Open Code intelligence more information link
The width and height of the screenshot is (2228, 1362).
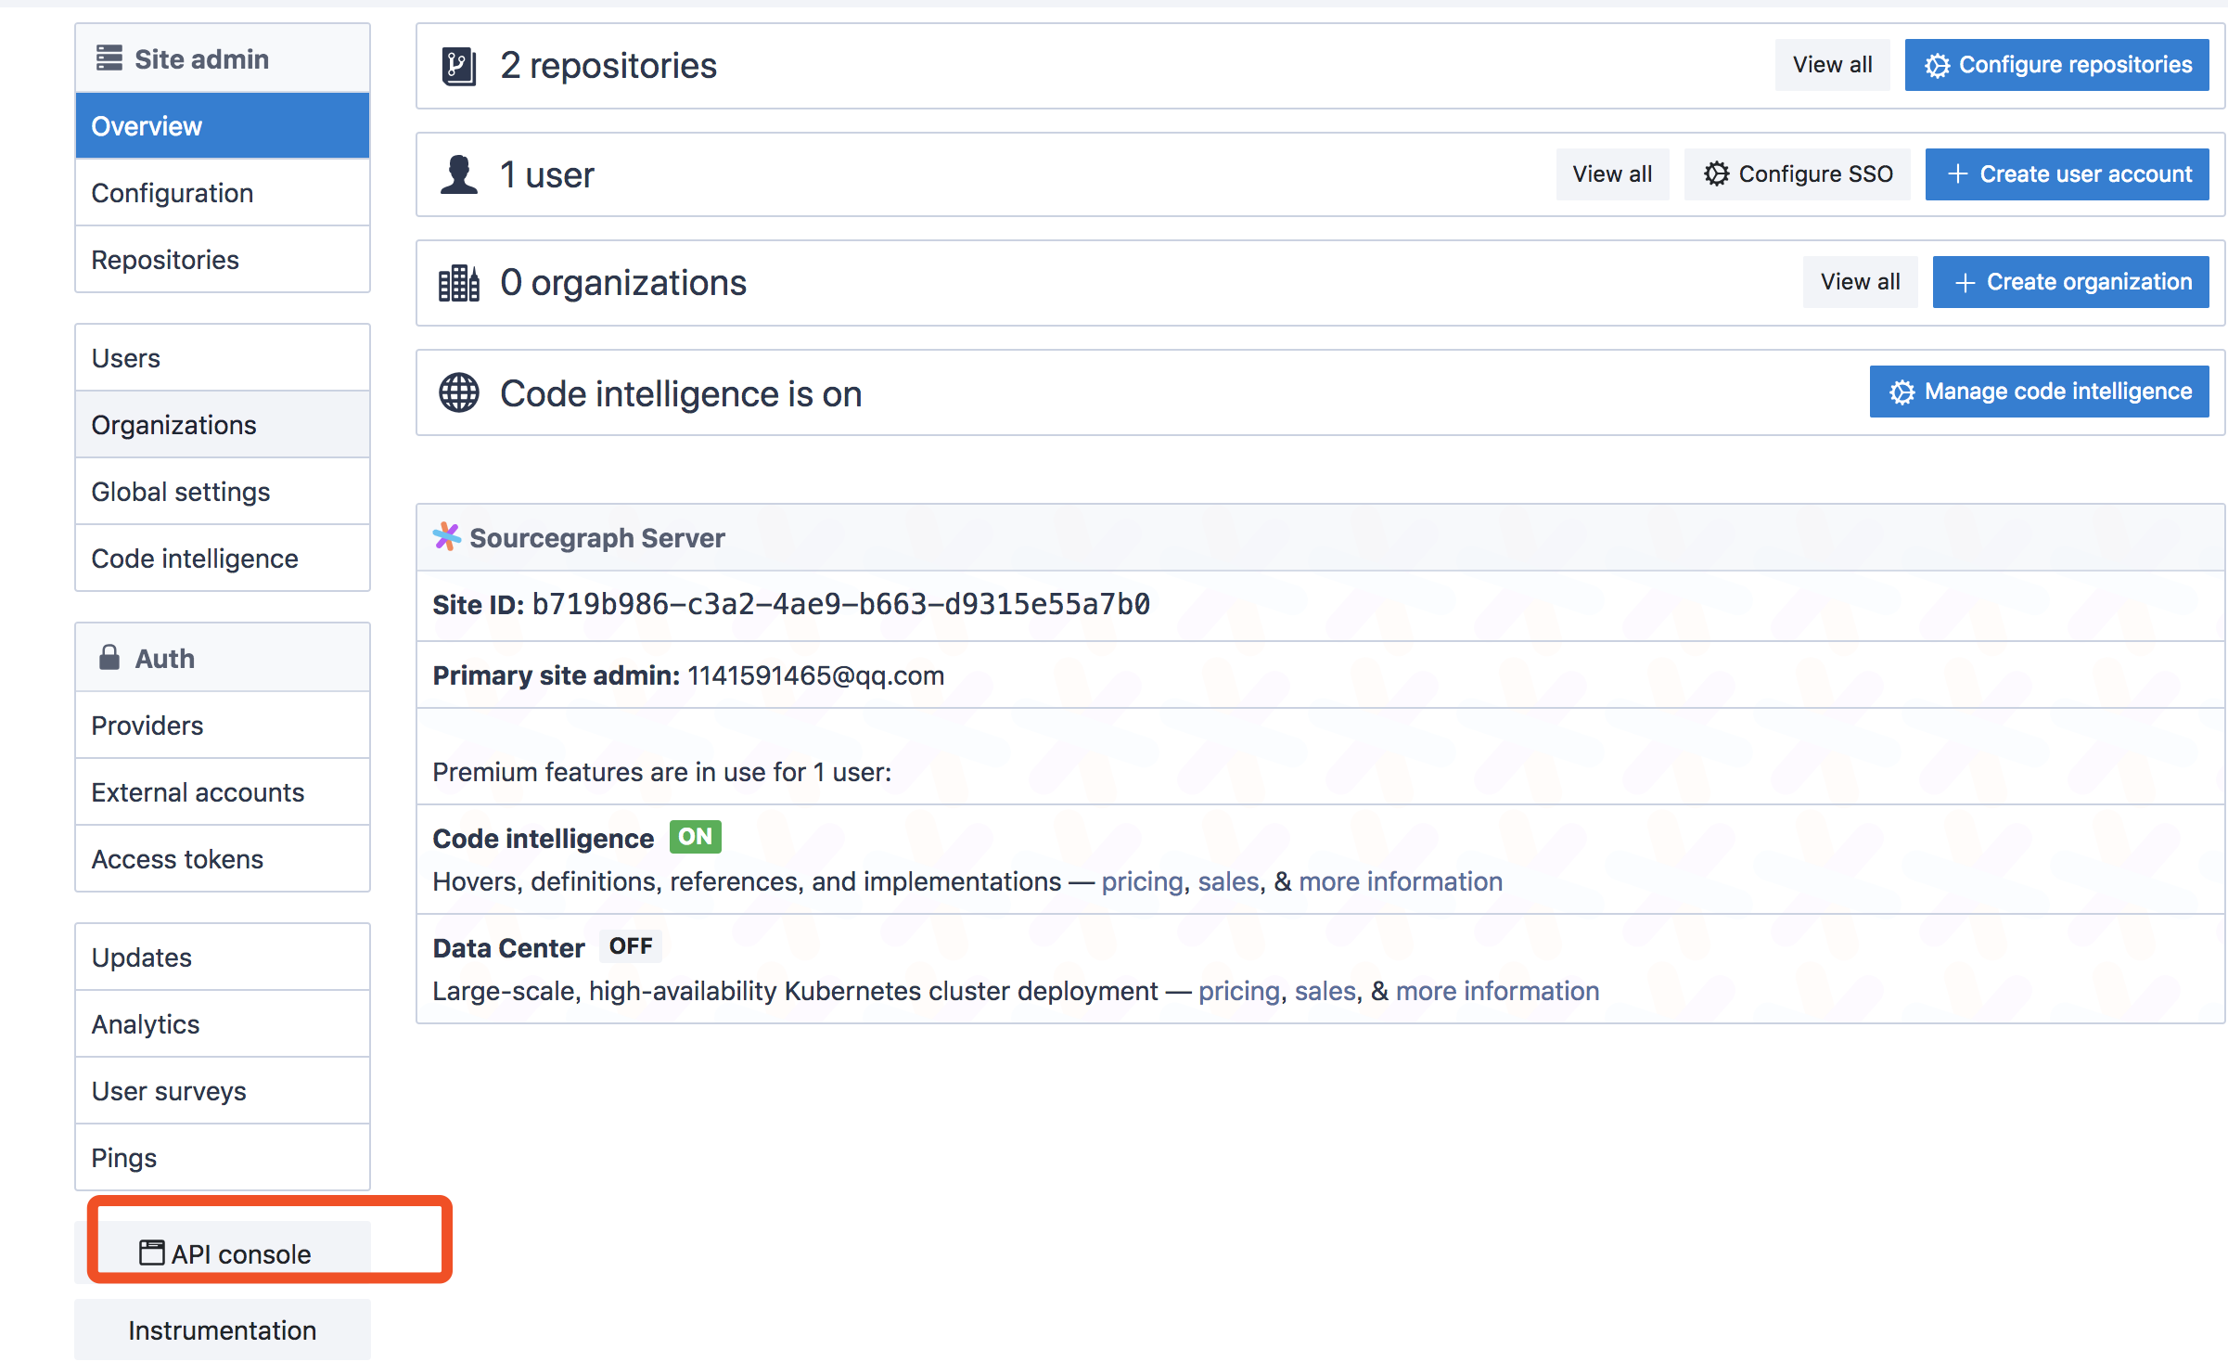click(1401, 880)
